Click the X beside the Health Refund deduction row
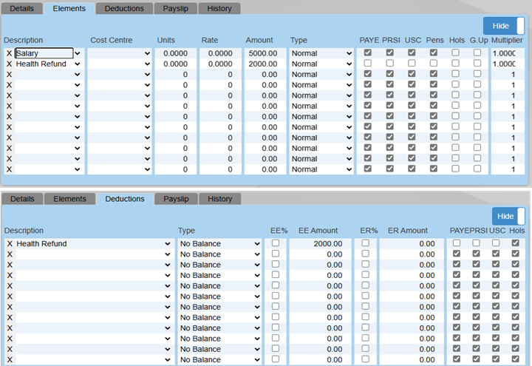532x366 pixels. tap(9, 244)
